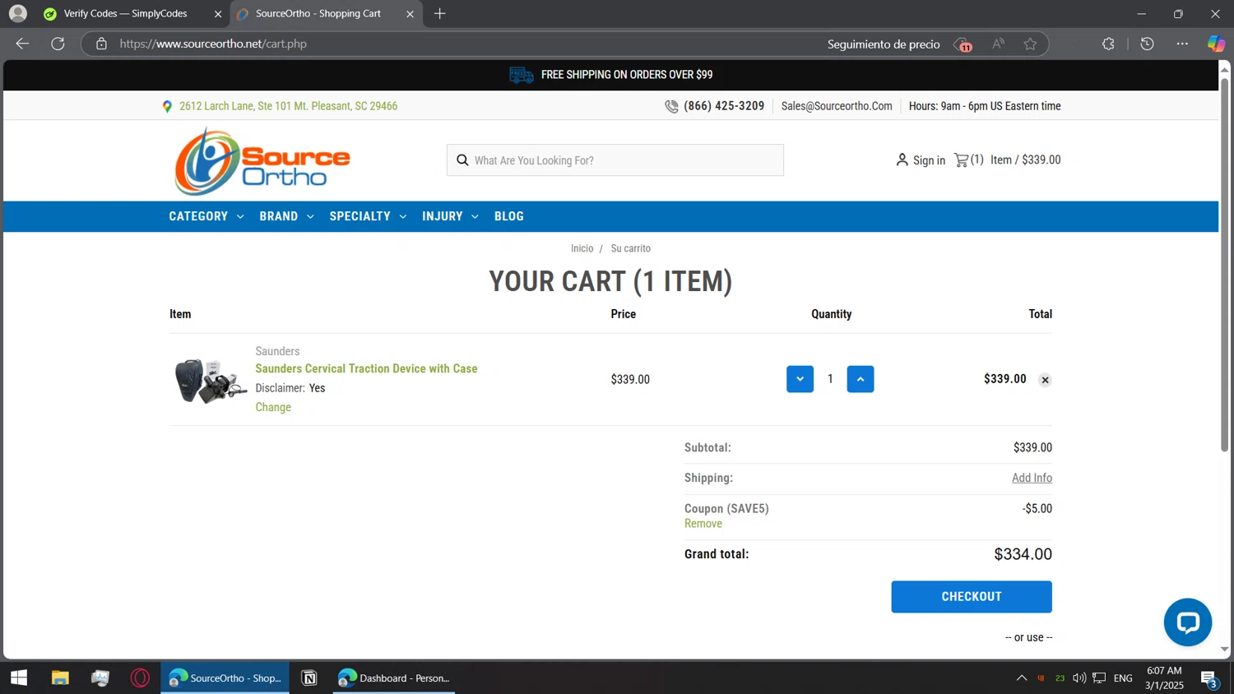This screenshot has width=1234, height=694.
Task: Show hidden system tray icons
Action: coord(1021,678)
